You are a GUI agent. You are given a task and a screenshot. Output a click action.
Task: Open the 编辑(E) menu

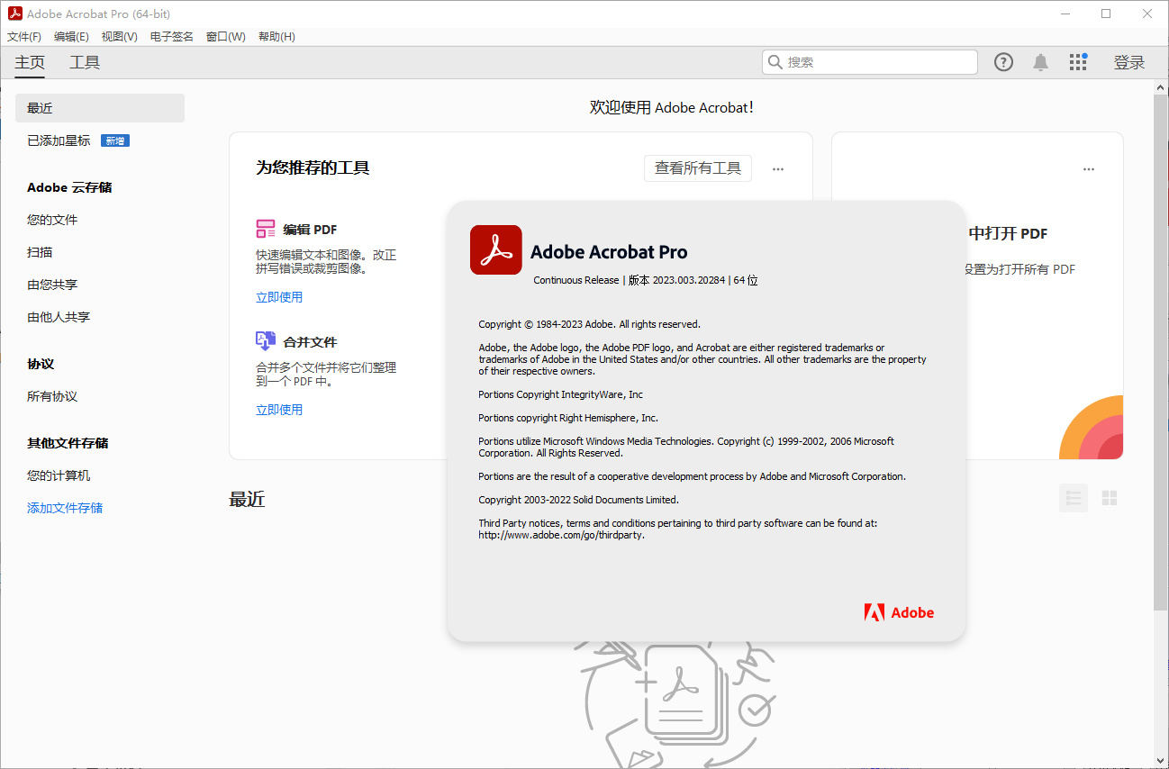(x=71, y=37)
